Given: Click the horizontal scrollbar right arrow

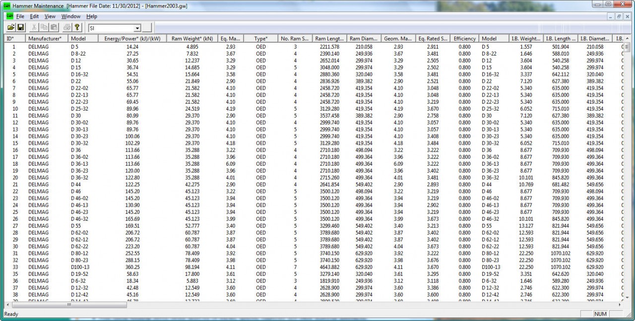Looking at the screenshot, I should pos(619,305).
